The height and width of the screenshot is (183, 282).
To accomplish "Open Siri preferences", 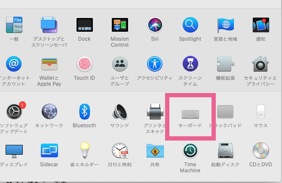I will (x=155, y=25).
